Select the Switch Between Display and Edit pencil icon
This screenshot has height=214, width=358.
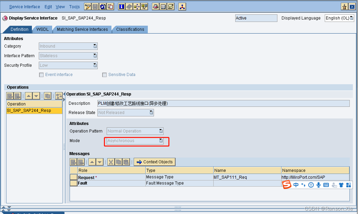88,6
